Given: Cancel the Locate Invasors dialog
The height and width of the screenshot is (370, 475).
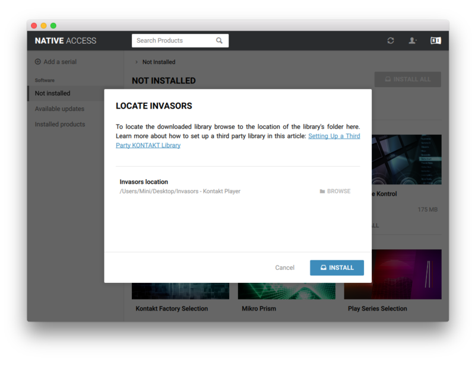Looking at the screenshot, I should point(284,268).
